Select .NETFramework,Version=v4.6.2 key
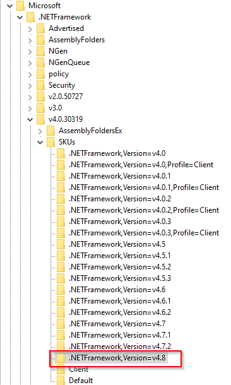The width and height of the screenshot is (231, 385). (x=120, y=312)
